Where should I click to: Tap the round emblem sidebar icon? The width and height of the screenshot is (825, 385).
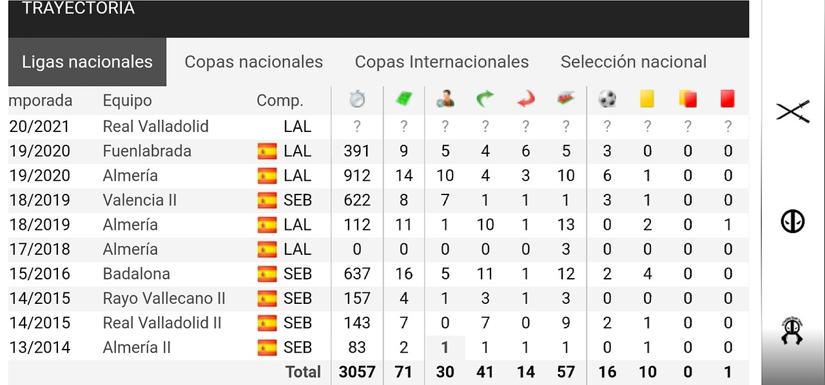(793, 221)
